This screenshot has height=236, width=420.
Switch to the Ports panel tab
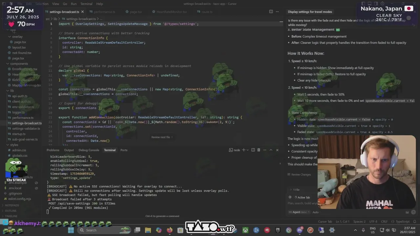(124, 150)
